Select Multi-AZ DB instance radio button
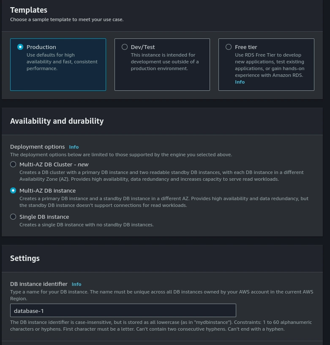Screen dimensions: 330x345 click(13, 190)
